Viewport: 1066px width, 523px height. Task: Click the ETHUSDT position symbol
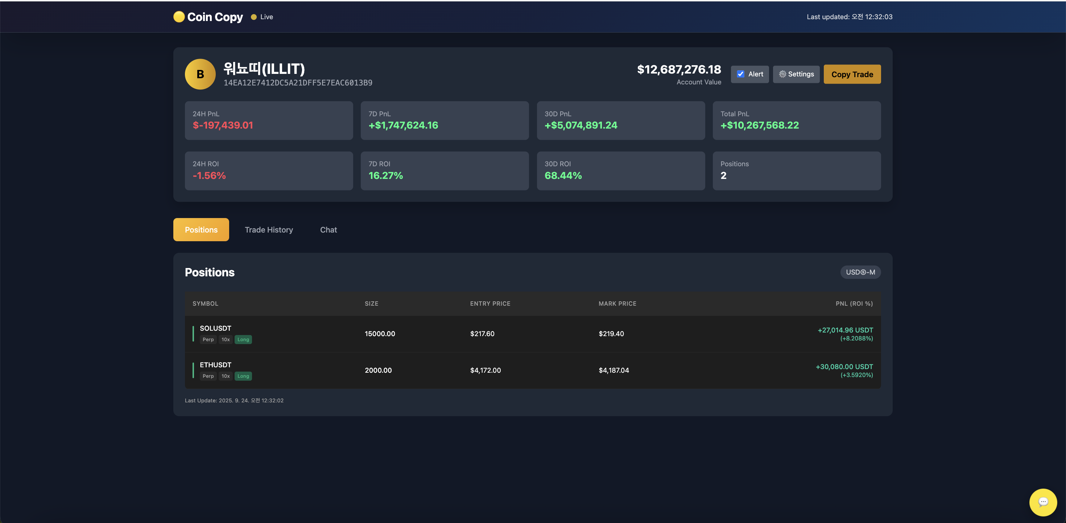click(215, 365)
